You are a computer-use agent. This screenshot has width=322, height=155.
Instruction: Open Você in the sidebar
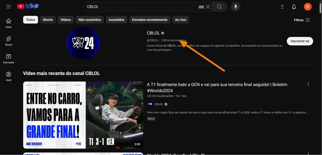[x=9, y=77]
